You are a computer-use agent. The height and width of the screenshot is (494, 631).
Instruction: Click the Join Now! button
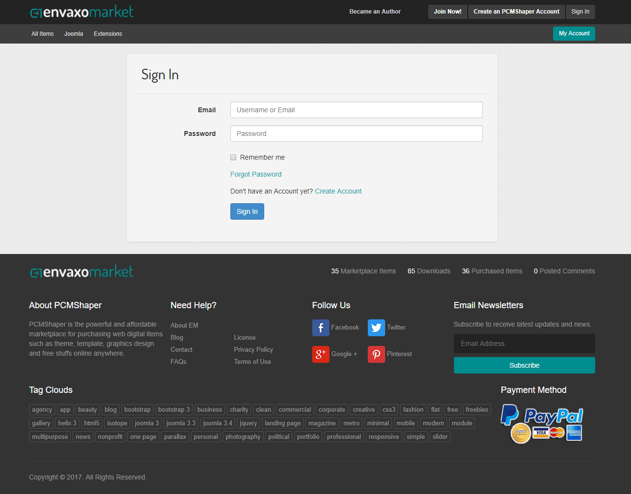coord(448,12)
